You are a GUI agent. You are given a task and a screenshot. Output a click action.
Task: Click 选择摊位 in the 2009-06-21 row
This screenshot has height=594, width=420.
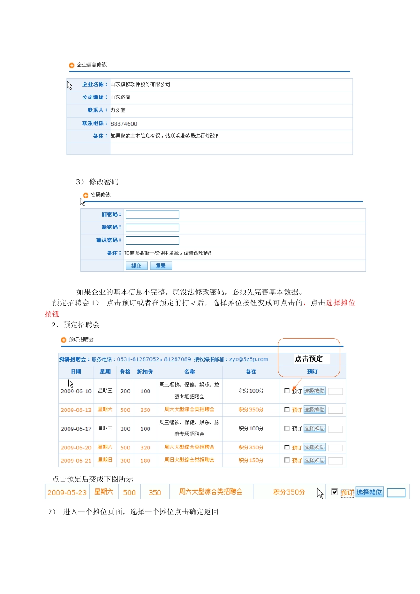pos(314,461)
